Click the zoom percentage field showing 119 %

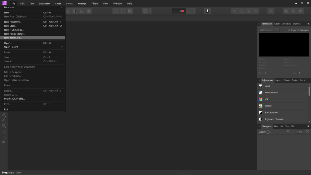click(x=299, y=132)
